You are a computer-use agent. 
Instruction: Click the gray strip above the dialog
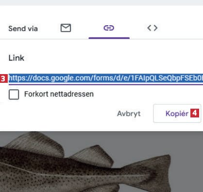pos(101,2)
